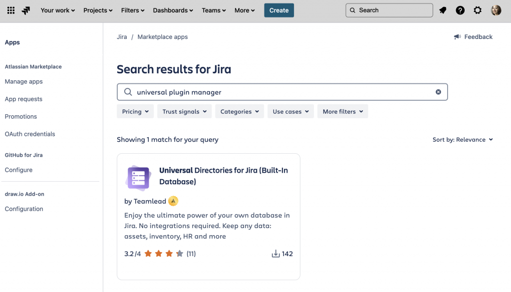The width and height of the screenshot is (511, 292).
Task: Open the Pricing filter dropdown
Action: 135,111
